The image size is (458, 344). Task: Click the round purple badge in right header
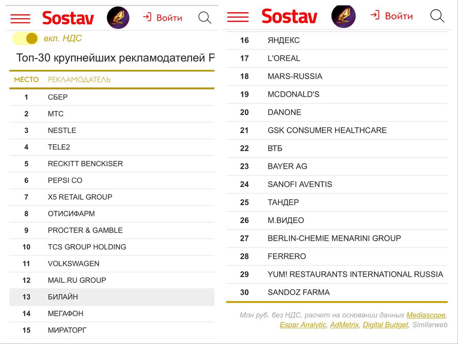(x=343, y=16)
